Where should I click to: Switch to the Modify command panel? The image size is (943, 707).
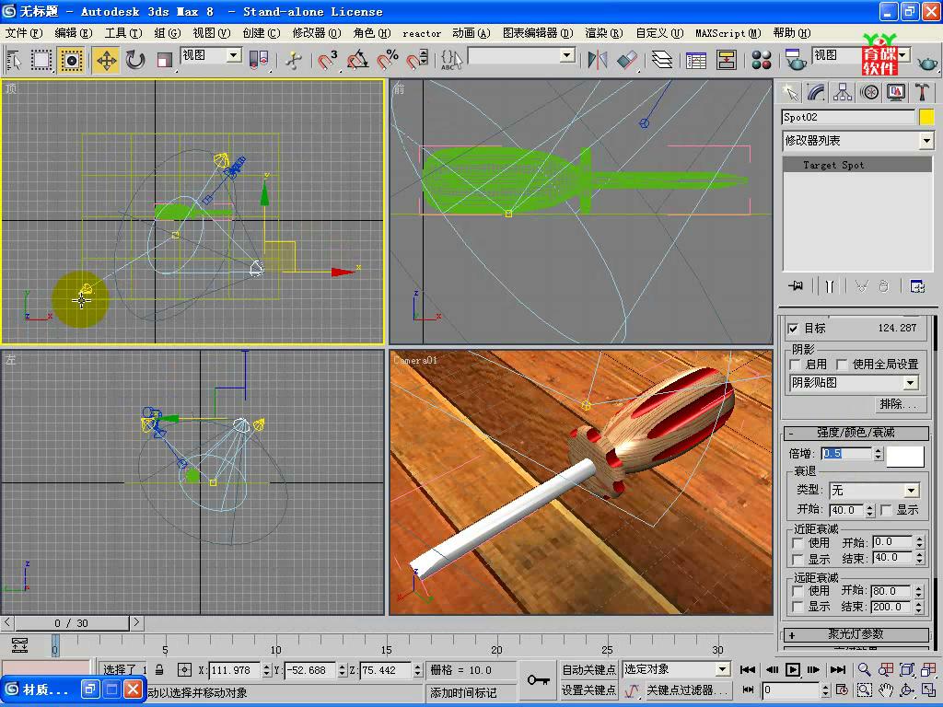point(816,93)
